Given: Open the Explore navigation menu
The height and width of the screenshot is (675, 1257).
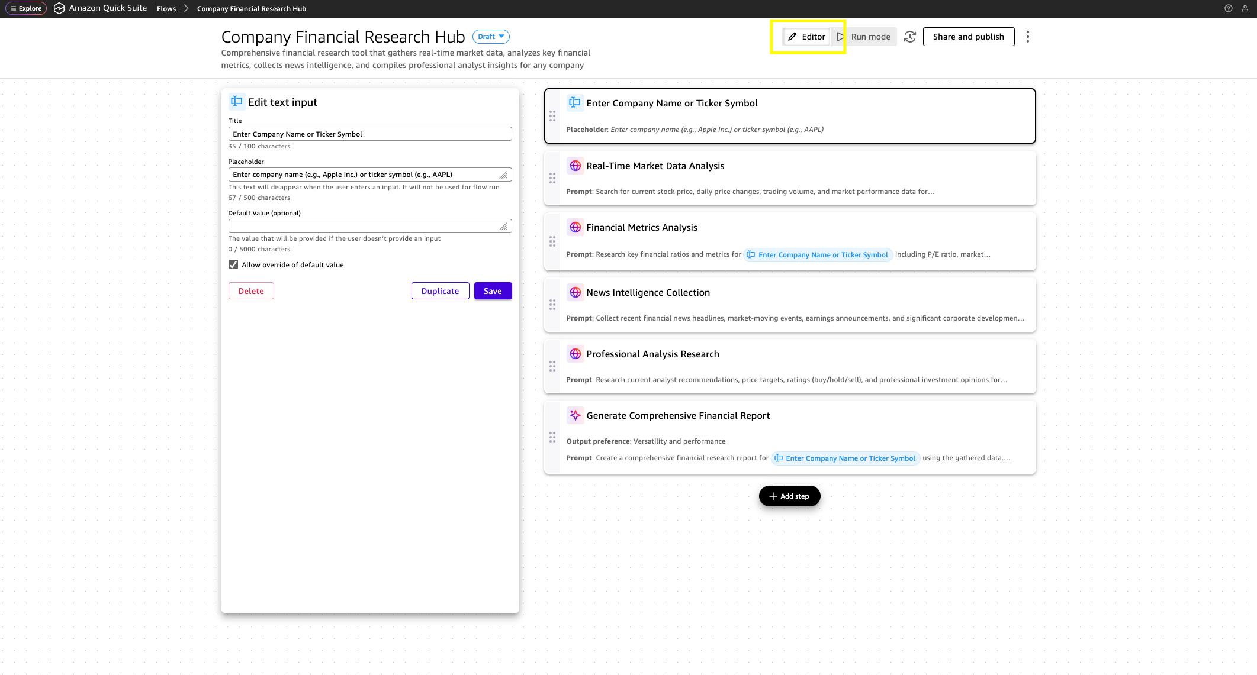Looking at the screenshot, I should pos(26,8).
